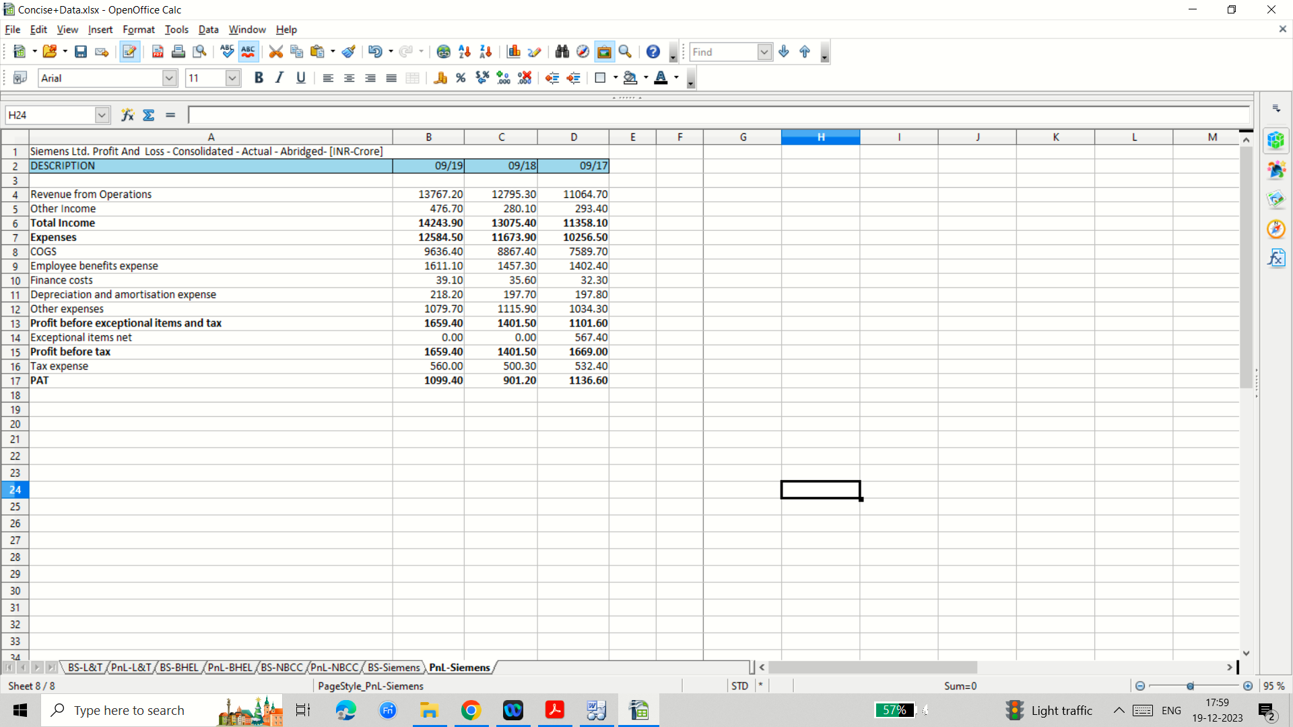
Task: Expand the font name dropdown
Action: [x=169, y=78]
